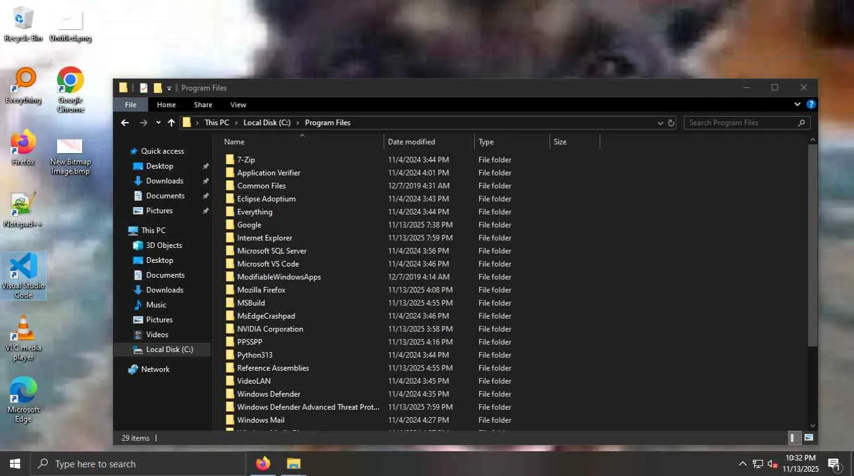Select Quick access in the navigation pane
854x476 pixels.
(x=163, y=151)
